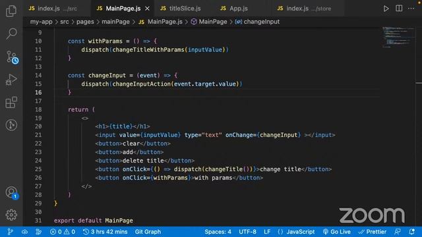Screen dimensions: 422x237
Task: Change encoding via UTF-8
Action: click(247, 232)
